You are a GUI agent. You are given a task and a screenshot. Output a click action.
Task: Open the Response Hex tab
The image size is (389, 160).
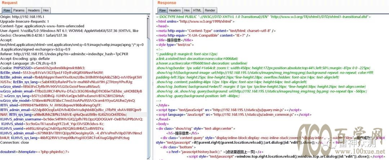coord(187,10)
